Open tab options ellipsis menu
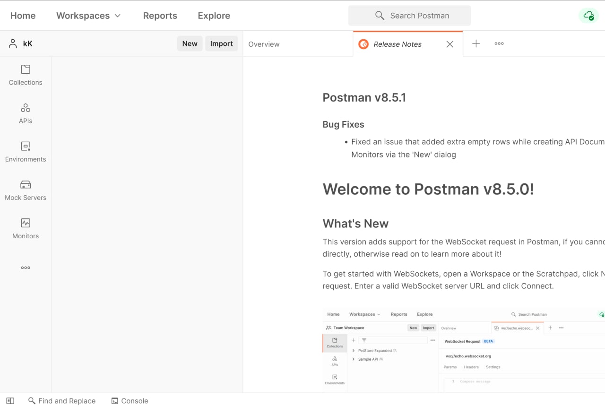The height and width of the screenshot is (407, 605). pos(499,43)
